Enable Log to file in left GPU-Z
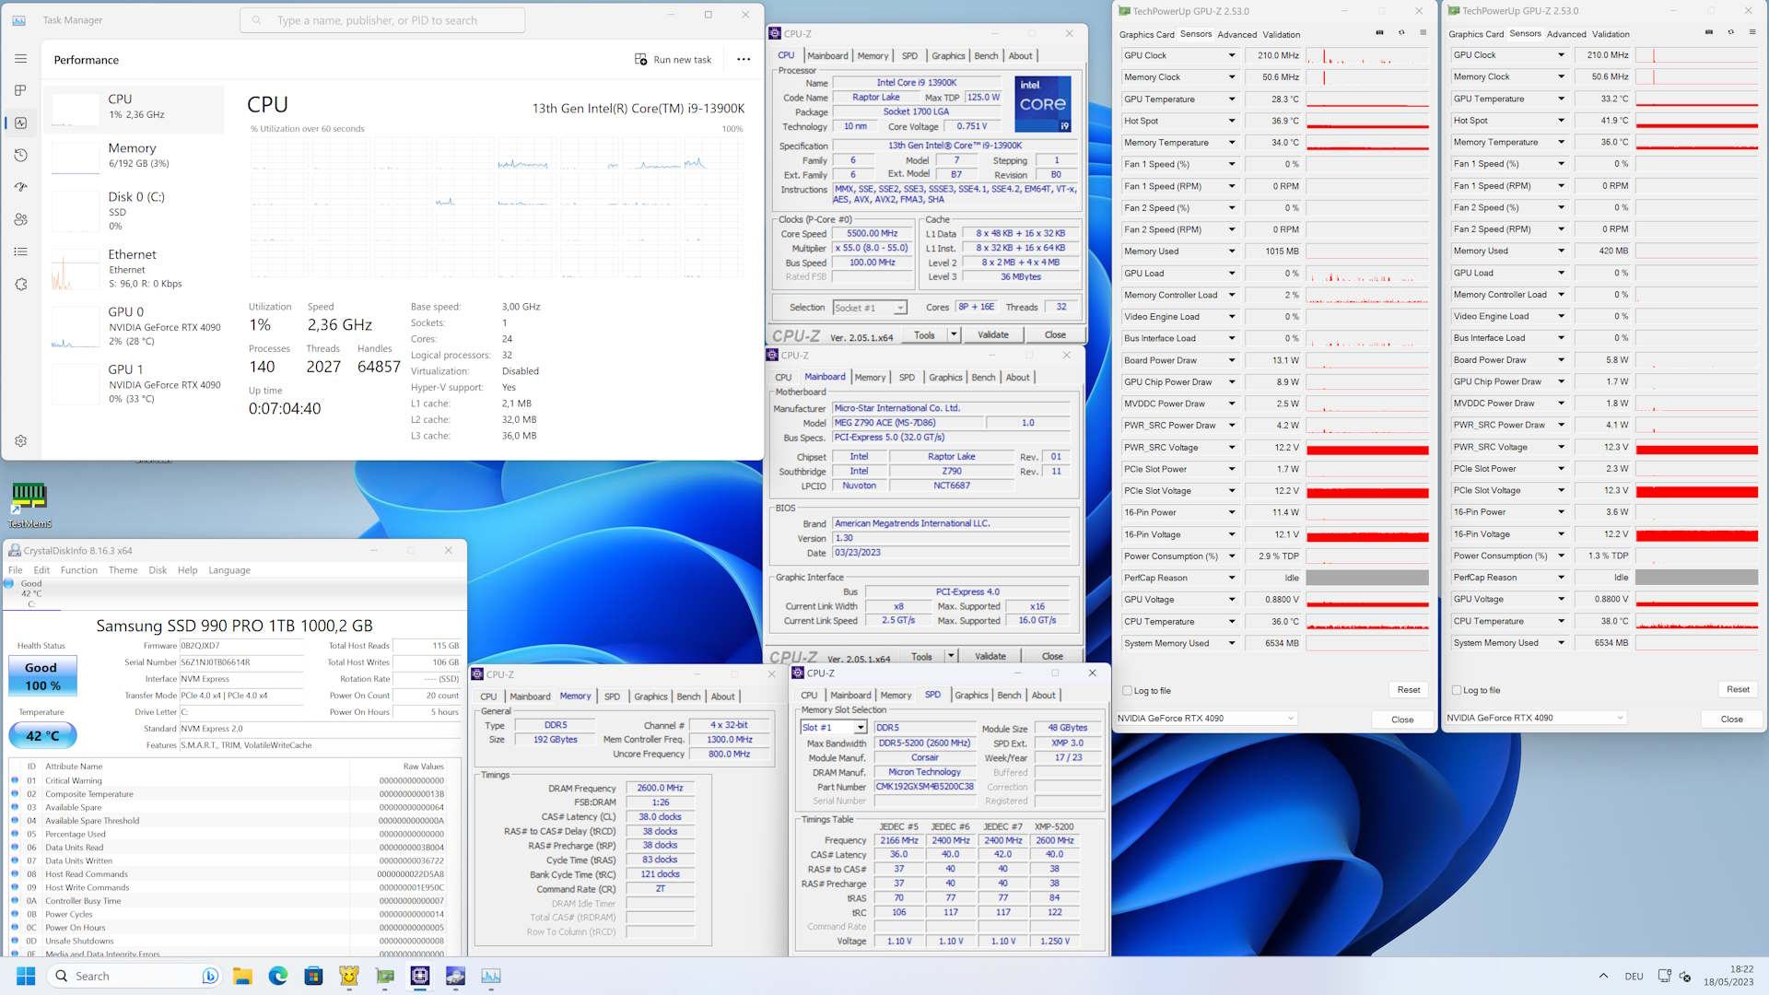 pyautogui.click(x=1127, y=690)
